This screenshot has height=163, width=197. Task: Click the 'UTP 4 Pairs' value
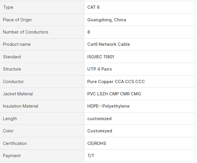[100, 69]
